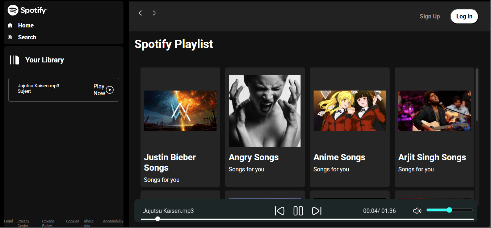Open the Angry Songs playlist card
This screenshot has height=228, width=491.
point(265,127)
